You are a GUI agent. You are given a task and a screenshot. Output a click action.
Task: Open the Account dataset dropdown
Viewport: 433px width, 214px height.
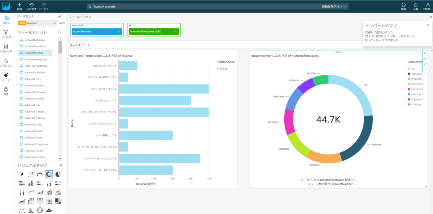[37, 23]
